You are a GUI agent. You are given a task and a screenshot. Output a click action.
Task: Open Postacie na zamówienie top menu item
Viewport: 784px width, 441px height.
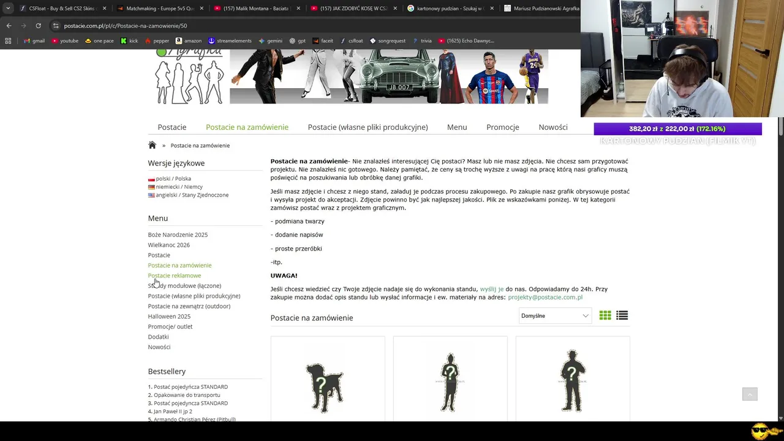tap(247, 127)
